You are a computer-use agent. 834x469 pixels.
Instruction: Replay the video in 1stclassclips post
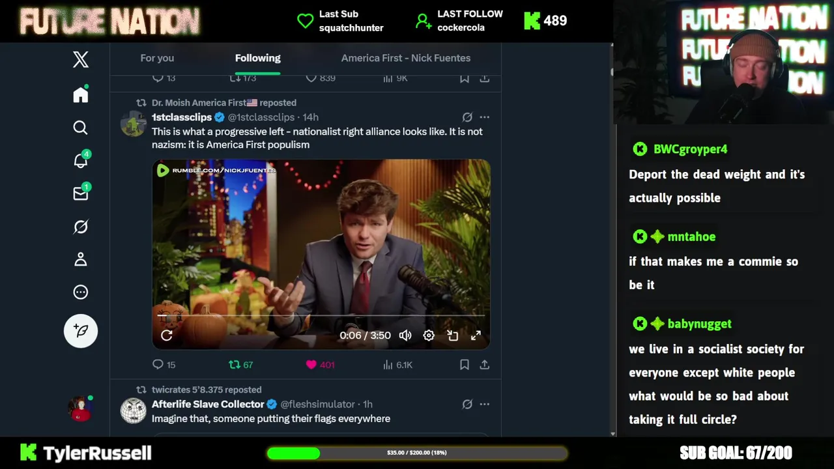point(167,335)
